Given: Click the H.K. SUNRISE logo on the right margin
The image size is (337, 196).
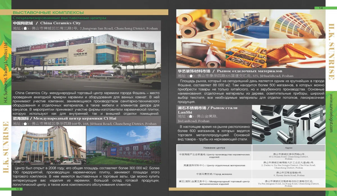Looking at the screenshot, I should coord(331,52).
